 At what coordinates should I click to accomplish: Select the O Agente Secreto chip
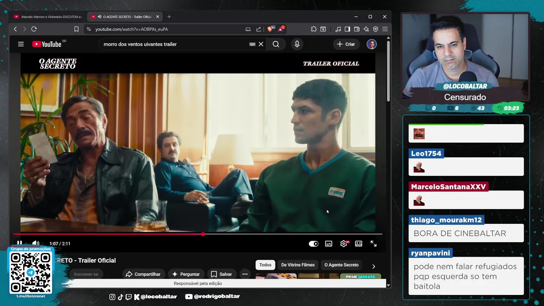click(342, 265)
